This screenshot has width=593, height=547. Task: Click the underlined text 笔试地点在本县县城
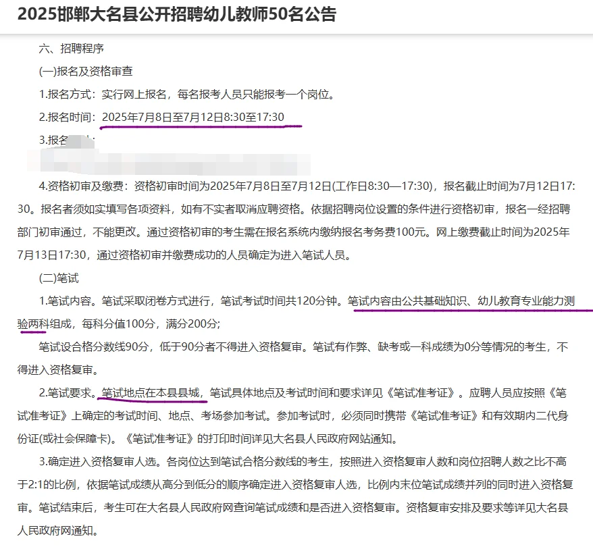pyautogui.click(x=151, y=393)
